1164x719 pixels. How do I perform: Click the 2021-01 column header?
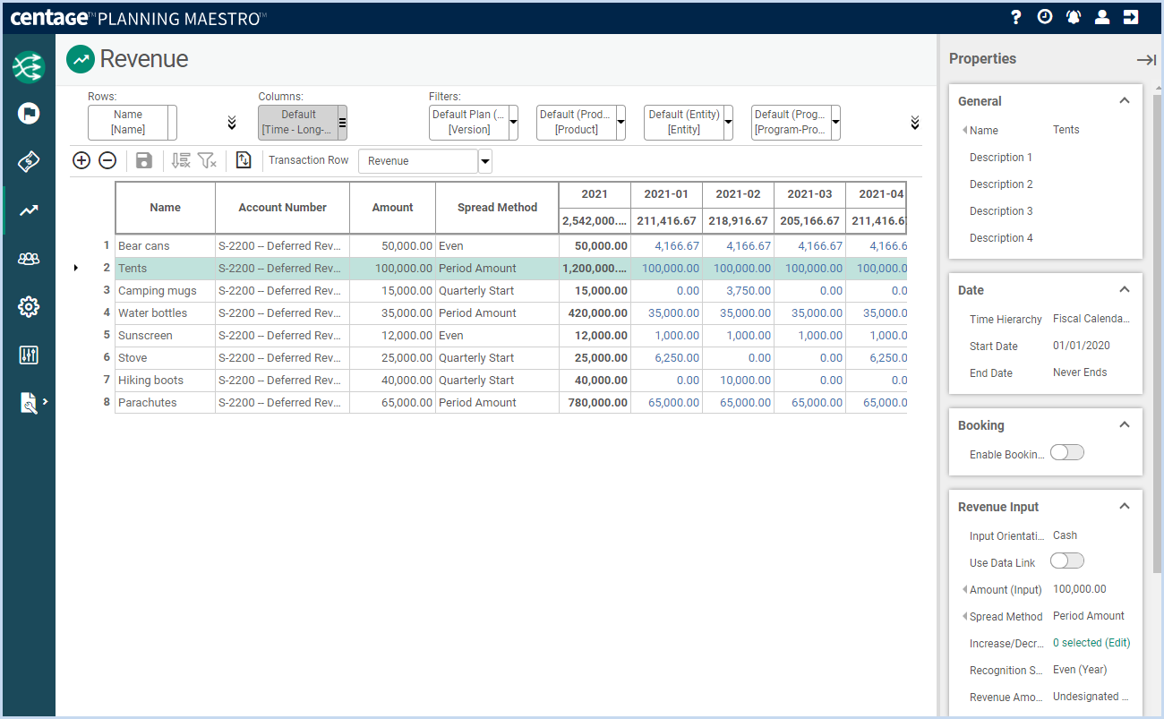(x=666, y=194)
